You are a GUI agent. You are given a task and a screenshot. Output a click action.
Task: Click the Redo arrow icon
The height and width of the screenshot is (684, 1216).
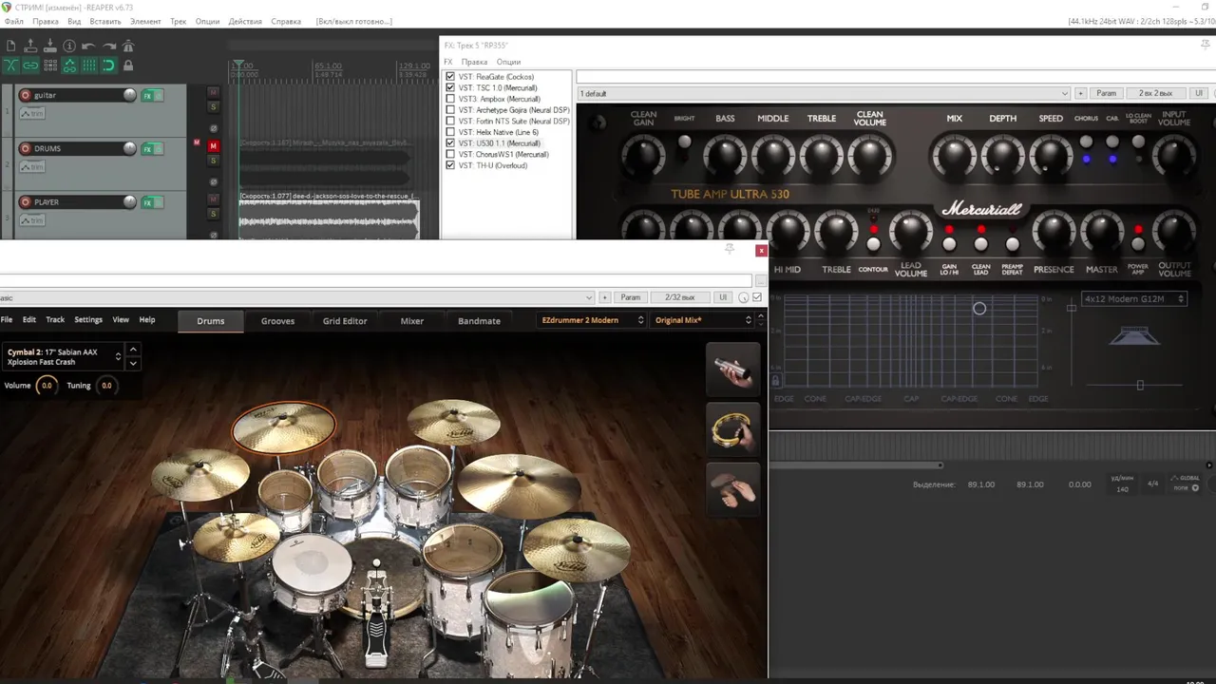click(x=108, y=46)
